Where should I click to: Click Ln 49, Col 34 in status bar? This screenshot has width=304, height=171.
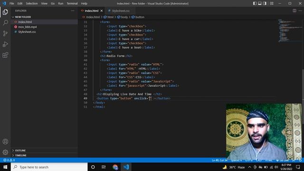coord(219,161)
